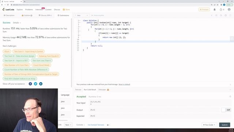Open the Subarray Sum Equals K challenge
Viewport: 234px width, 132px height.
pyautogui.click(x=49, y=56)
